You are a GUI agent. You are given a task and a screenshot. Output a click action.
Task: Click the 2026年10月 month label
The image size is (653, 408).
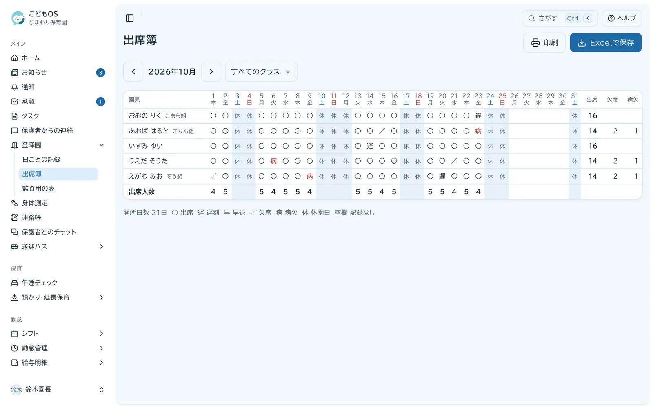click(172, 72)
